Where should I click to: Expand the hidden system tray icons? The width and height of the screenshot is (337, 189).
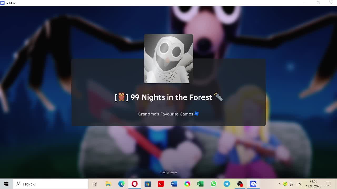pyautogui.click(x=279, y=184)
